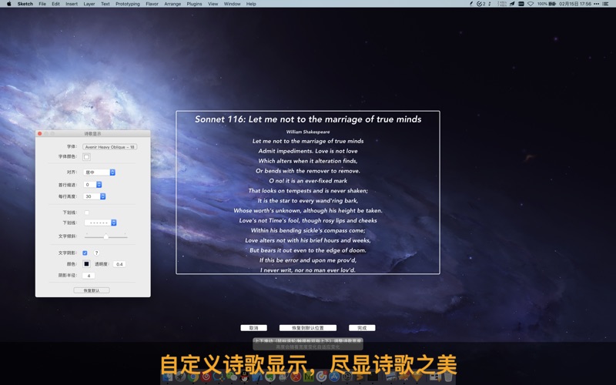Open the Trash in the Dock
616x385 pixels.
click(448, 377)
